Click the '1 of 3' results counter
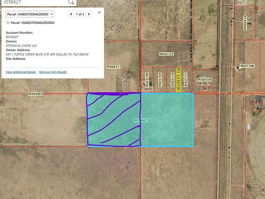Screen dimensions: 265x199 [80, 14]
